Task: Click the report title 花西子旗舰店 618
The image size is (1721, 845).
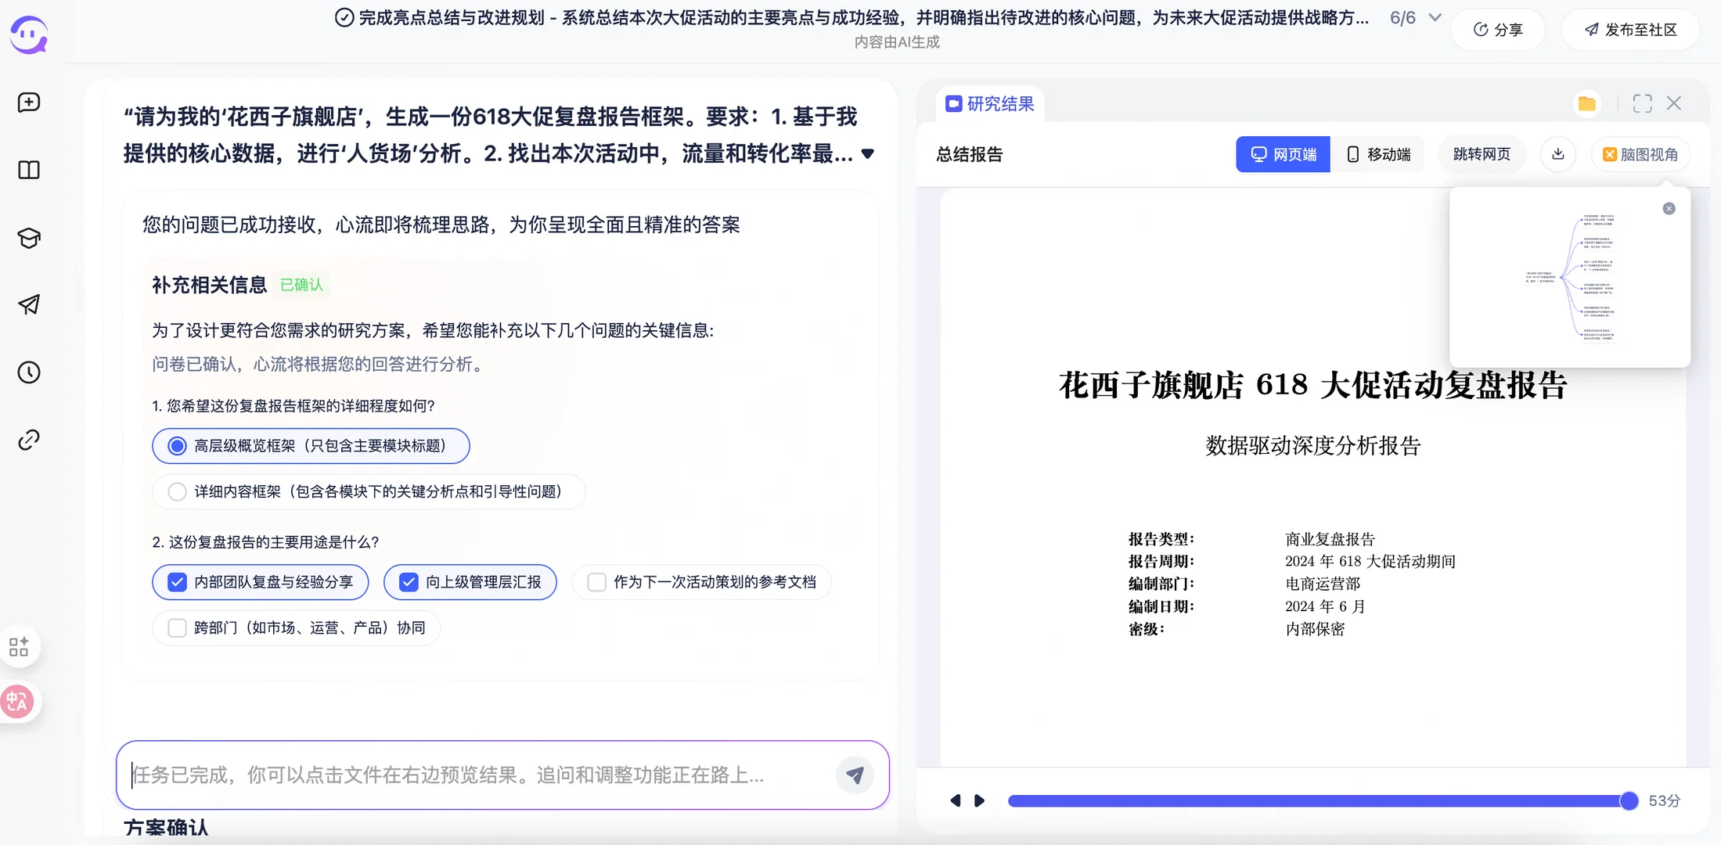Action: [1312, 385]
